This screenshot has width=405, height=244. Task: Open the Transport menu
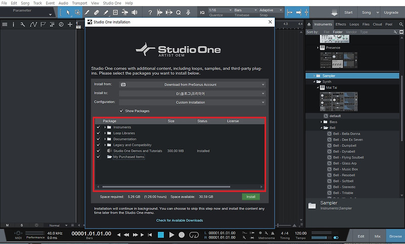coord(79,3)
